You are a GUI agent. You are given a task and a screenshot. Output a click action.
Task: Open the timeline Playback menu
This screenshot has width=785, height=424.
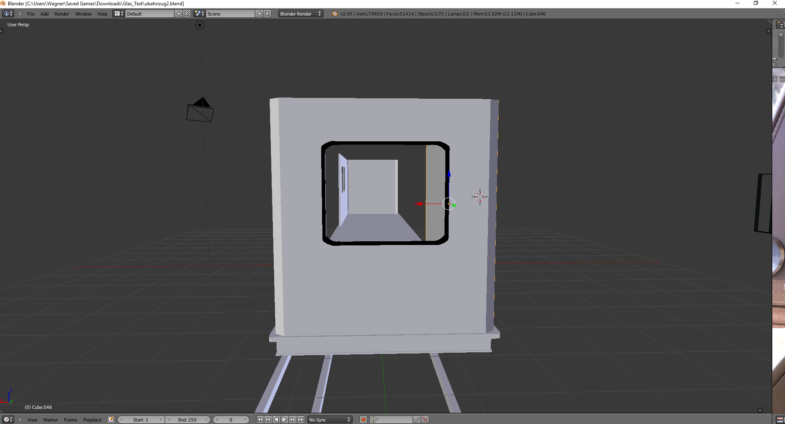pos(92,420)
